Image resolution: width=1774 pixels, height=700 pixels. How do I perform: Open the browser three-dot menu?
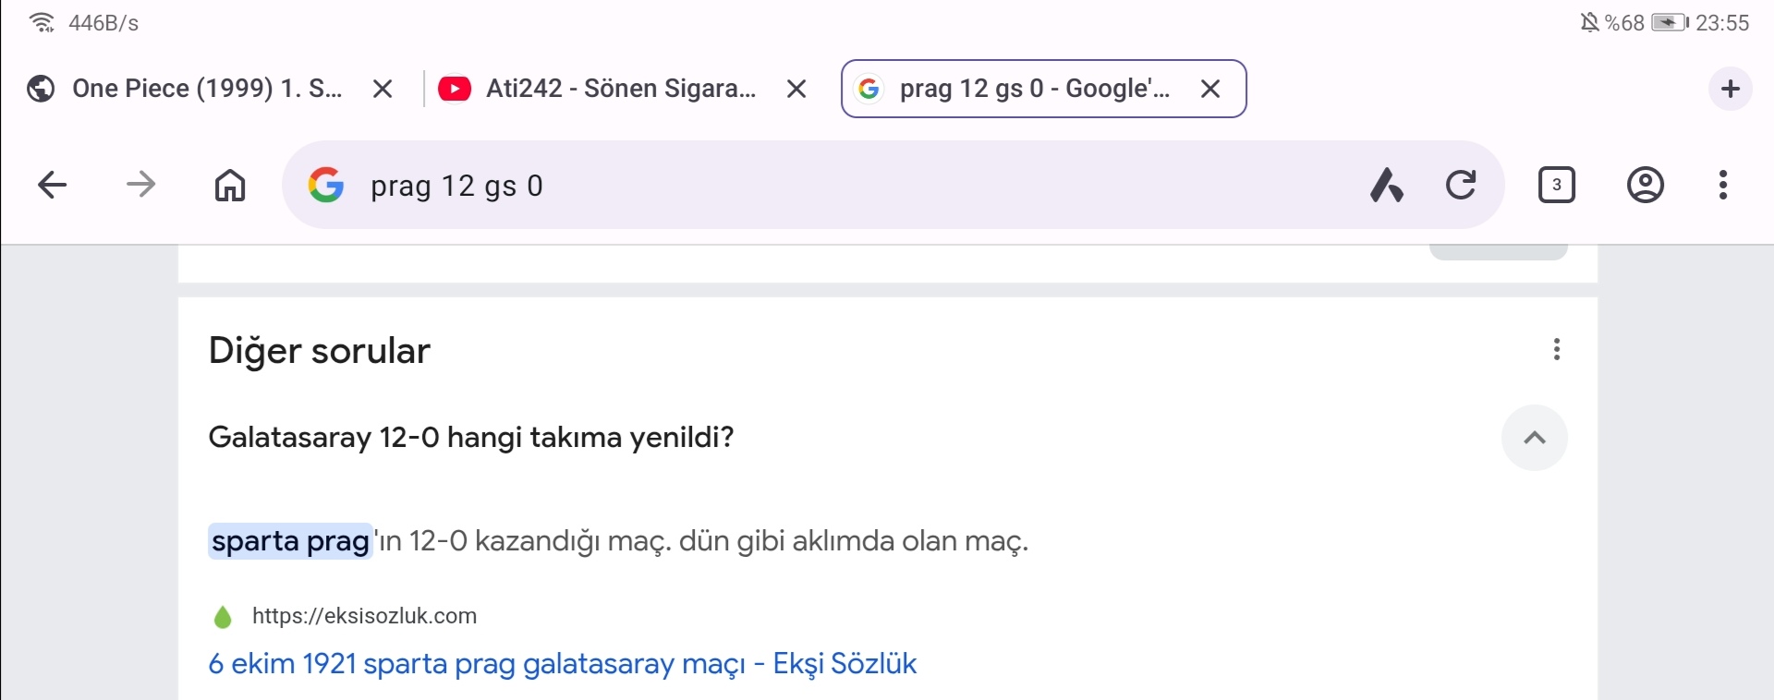coord(1723,185)
